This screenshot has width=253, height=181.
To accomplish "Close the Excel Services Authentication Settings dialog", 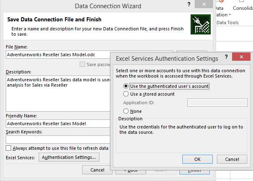I will pyautogui.click(x=241, y=57).
